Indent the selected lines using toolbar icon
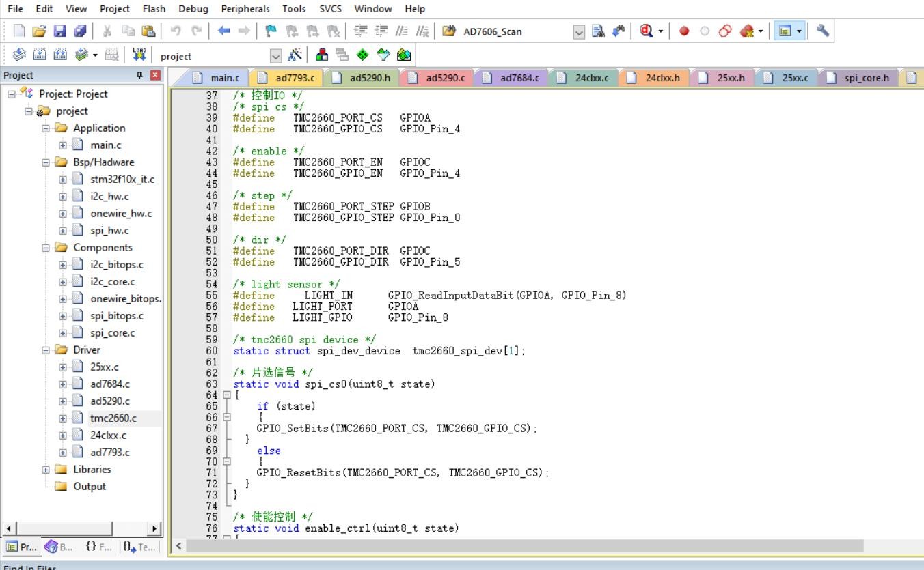Viewport: 924px width, 570px height. (362, 31)
